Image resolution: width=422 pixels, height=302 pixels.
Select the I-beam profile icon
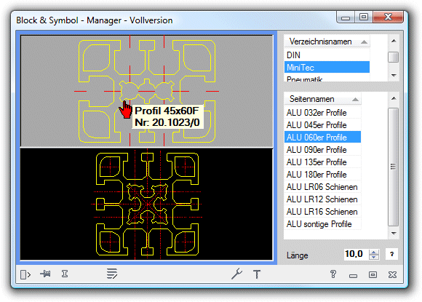pyautogui.click(x=65, y=274)
